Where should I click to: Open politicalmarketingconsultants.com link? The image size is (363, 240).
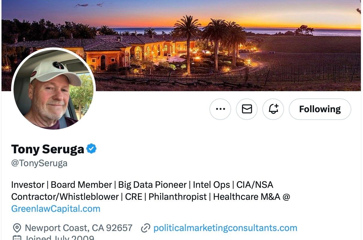pos(225,228)
